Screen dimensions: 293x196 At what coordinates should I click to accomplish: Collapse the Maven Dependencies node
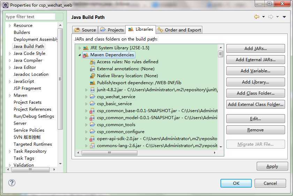pyautogui.click(x=80, y=55)
